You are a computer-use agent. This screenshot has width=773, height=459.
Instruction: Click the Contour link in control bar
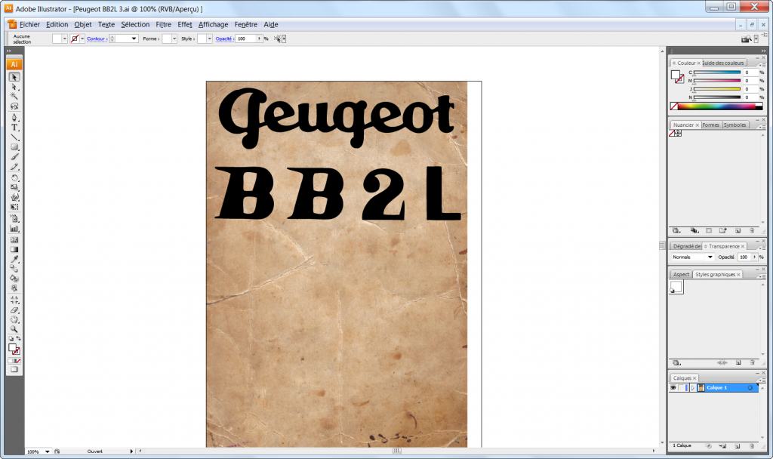click(97, 39)
